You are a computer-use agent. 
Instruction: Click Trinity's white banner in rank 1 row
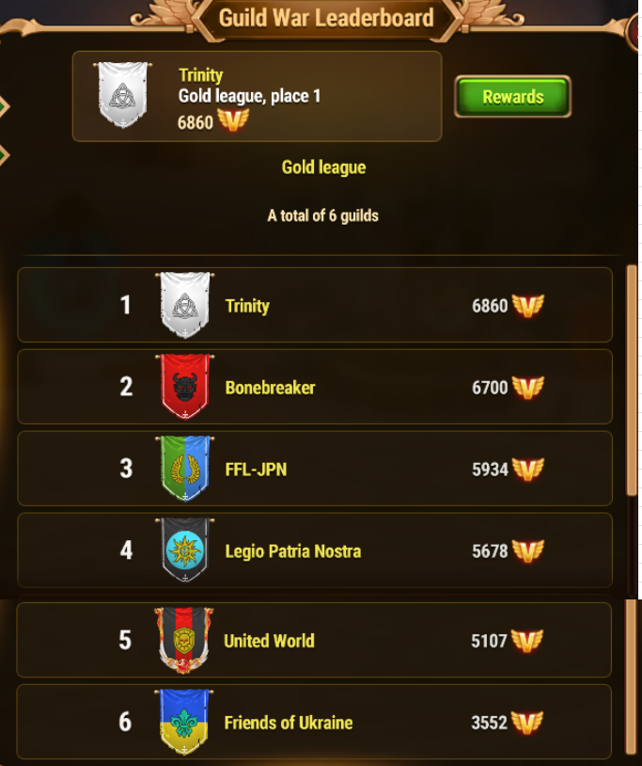point(185,305)
